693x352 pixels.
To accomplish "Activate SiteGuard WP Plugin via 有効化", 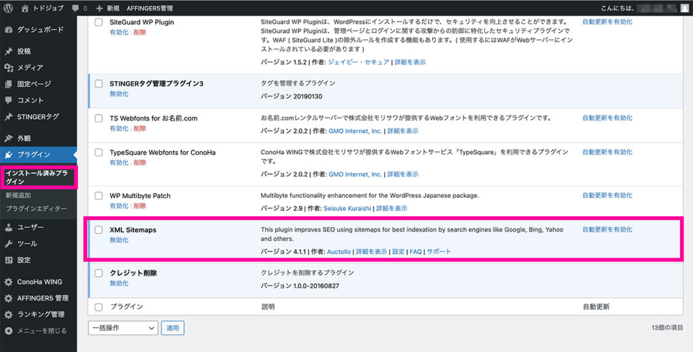I will point(119,32).
